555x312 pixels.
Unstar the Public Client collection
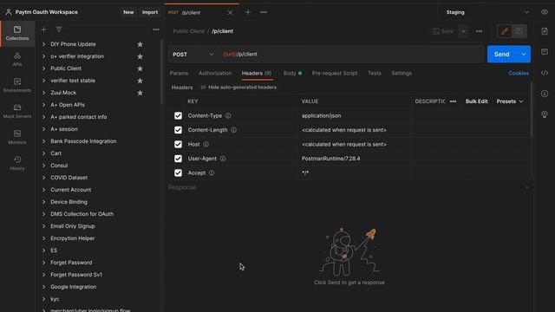pos(140,68)
